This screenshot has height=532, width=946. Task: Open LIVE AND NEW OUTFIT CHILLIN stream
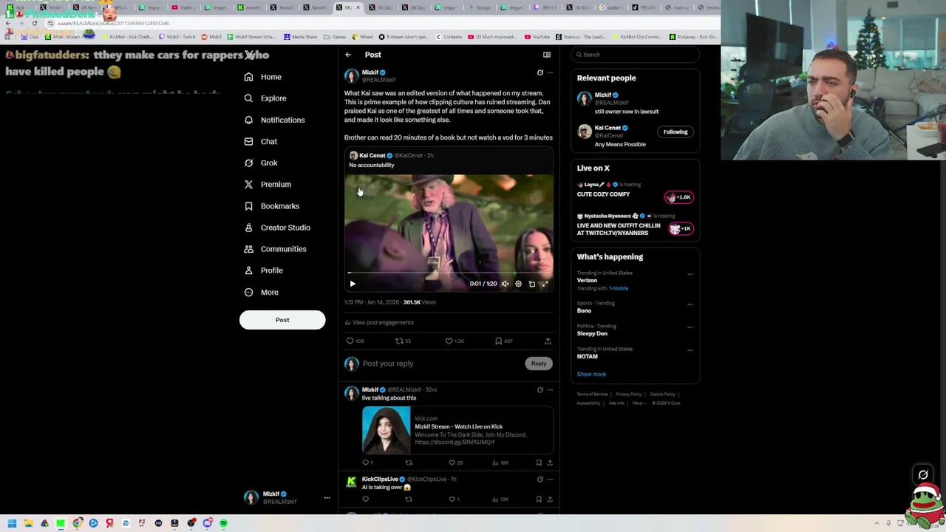pos(618,229)
